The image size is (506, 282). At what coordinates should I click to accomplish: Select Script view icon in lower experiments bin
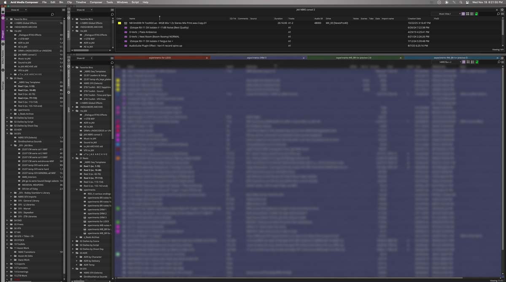pos(472,62)
